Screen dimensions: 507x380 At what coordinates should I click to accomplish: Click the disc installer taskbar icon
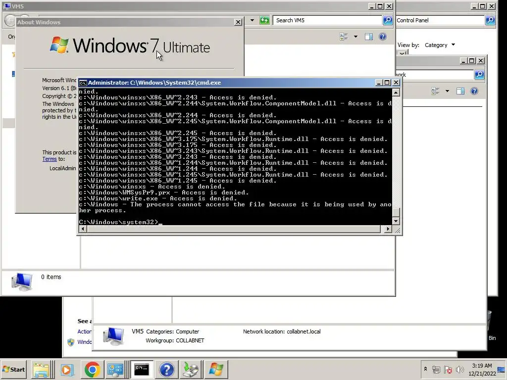tap(191, 369)
